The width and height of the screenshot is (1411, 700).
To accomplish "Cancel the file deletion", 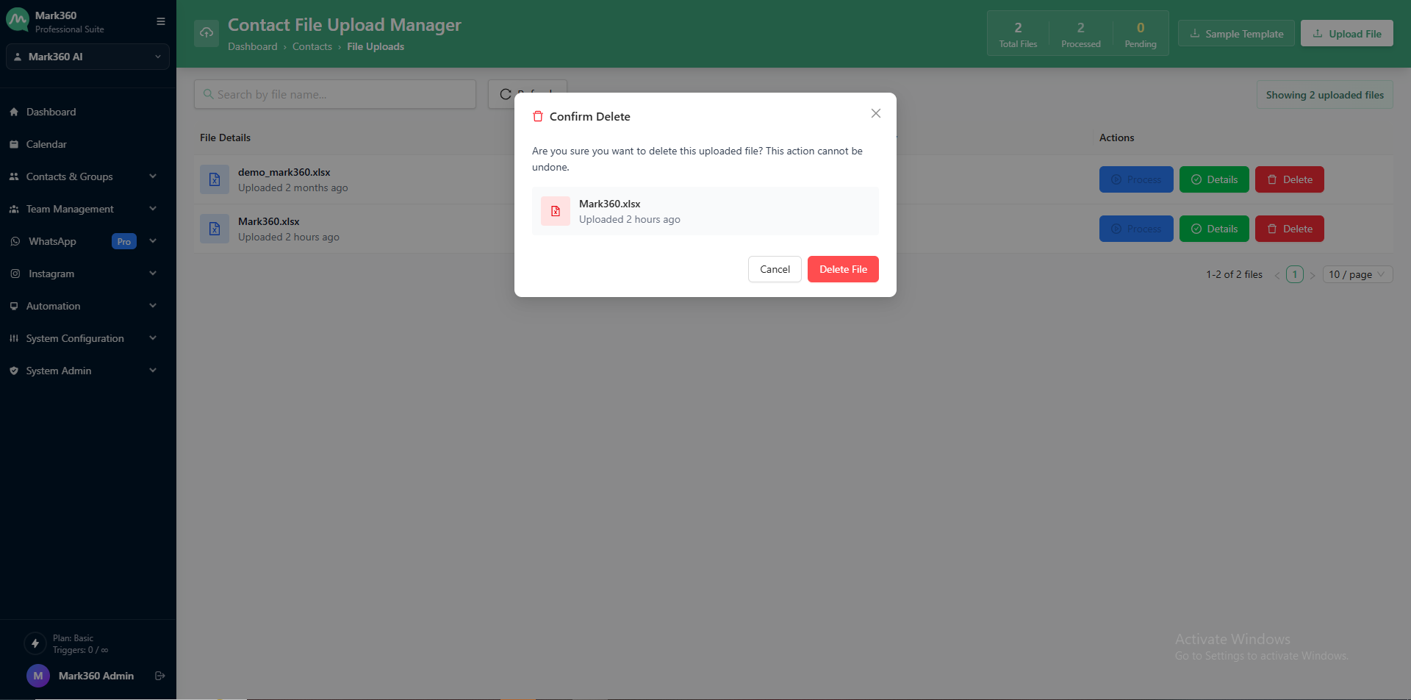I will pos(774,268).
